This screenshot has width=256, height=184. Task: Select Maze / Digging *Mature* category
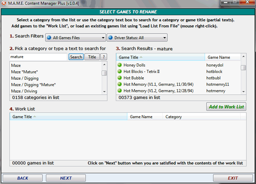pyautogui.click(x=56, y=84)
